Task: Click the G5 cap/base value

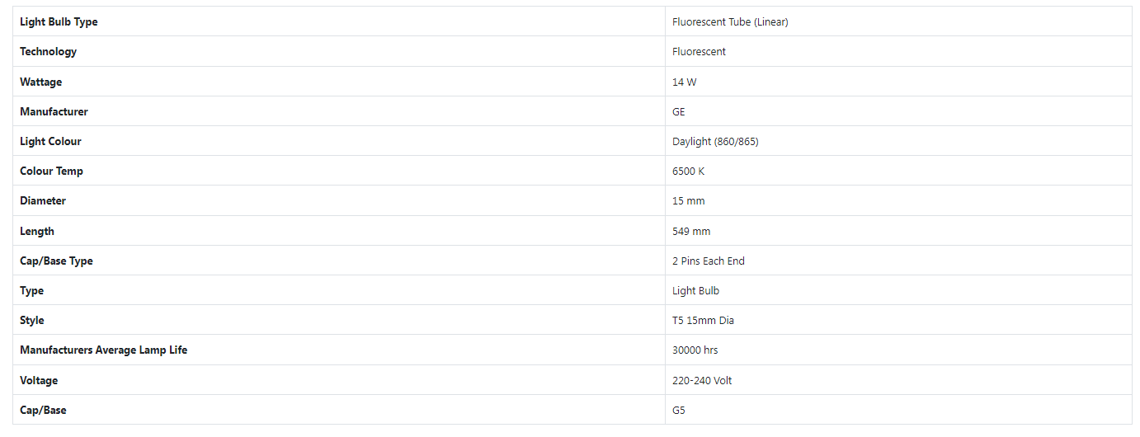Action: coord(679,411)
